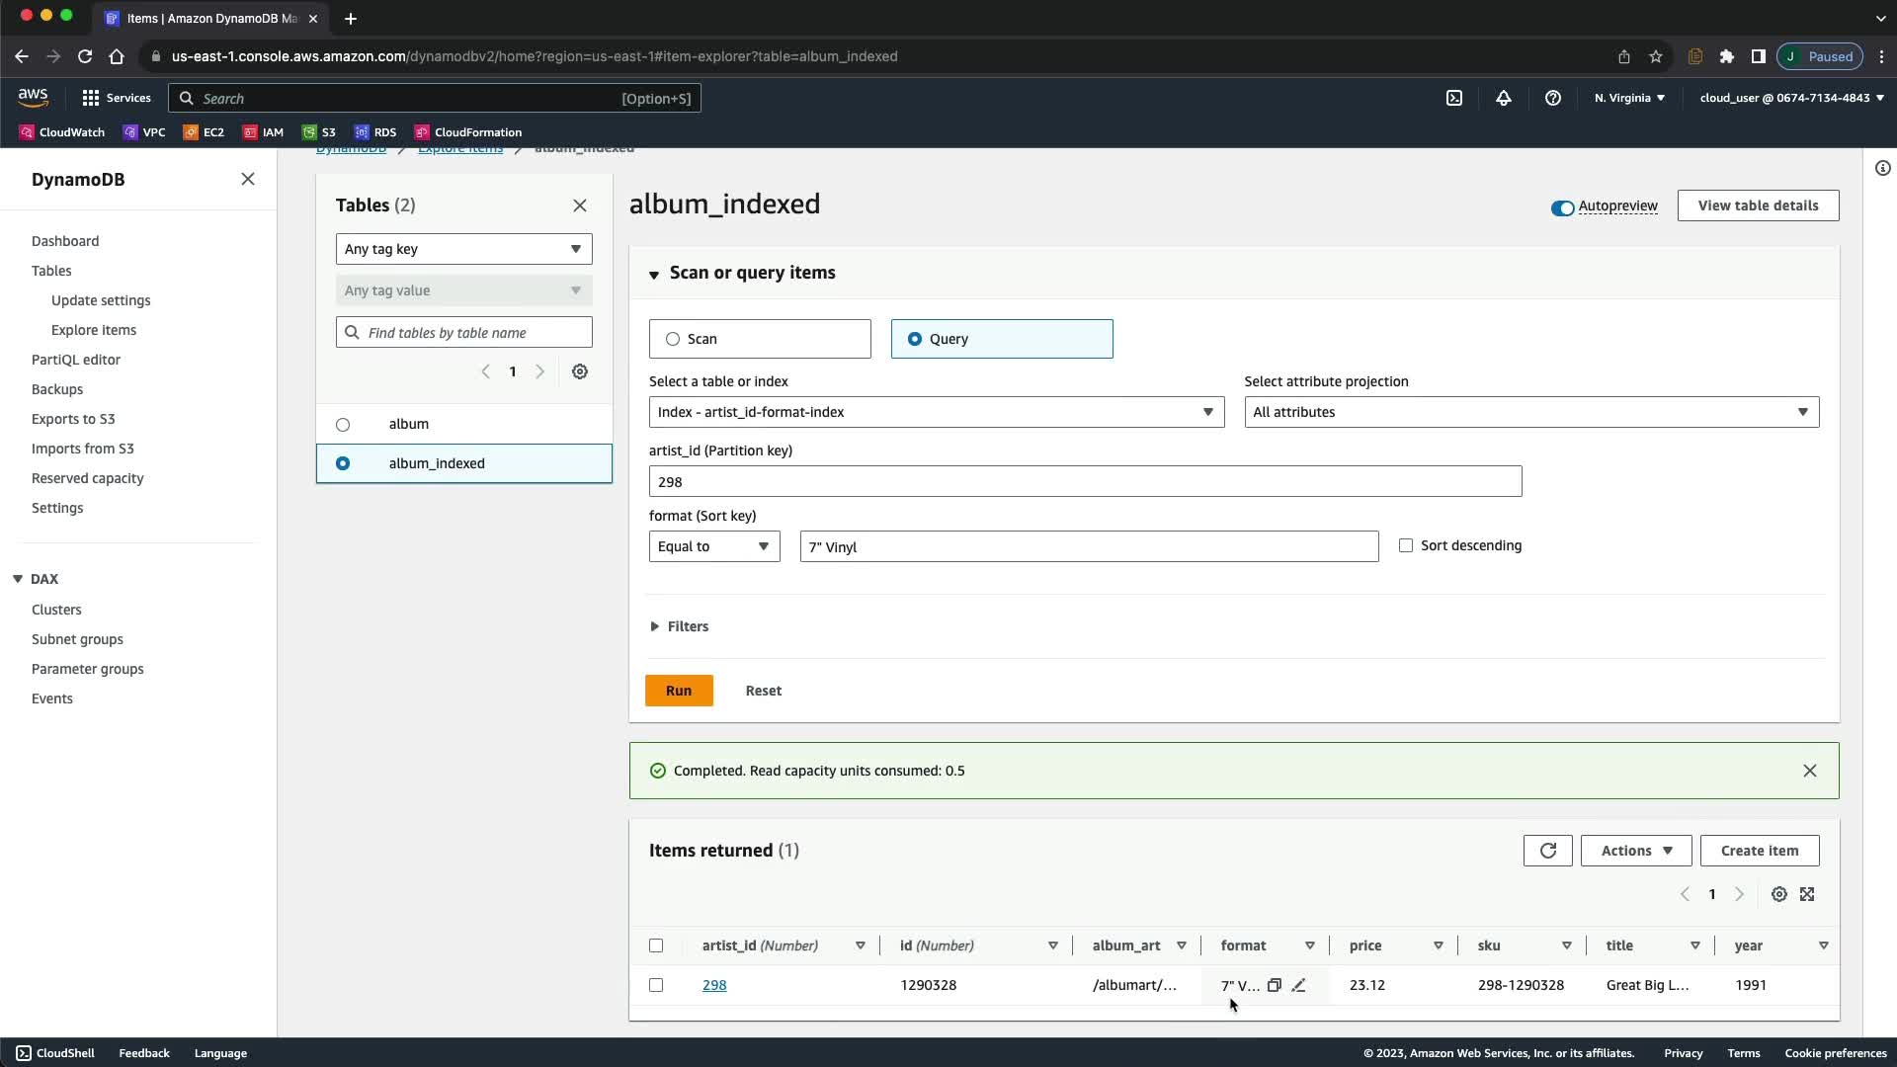
Task: Open the AWS help question-mark icon
Action: [x=1552, y=98]
